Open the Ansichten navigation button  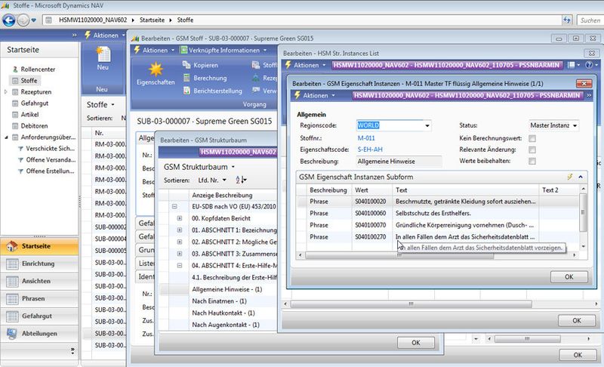tap(39, 281)
